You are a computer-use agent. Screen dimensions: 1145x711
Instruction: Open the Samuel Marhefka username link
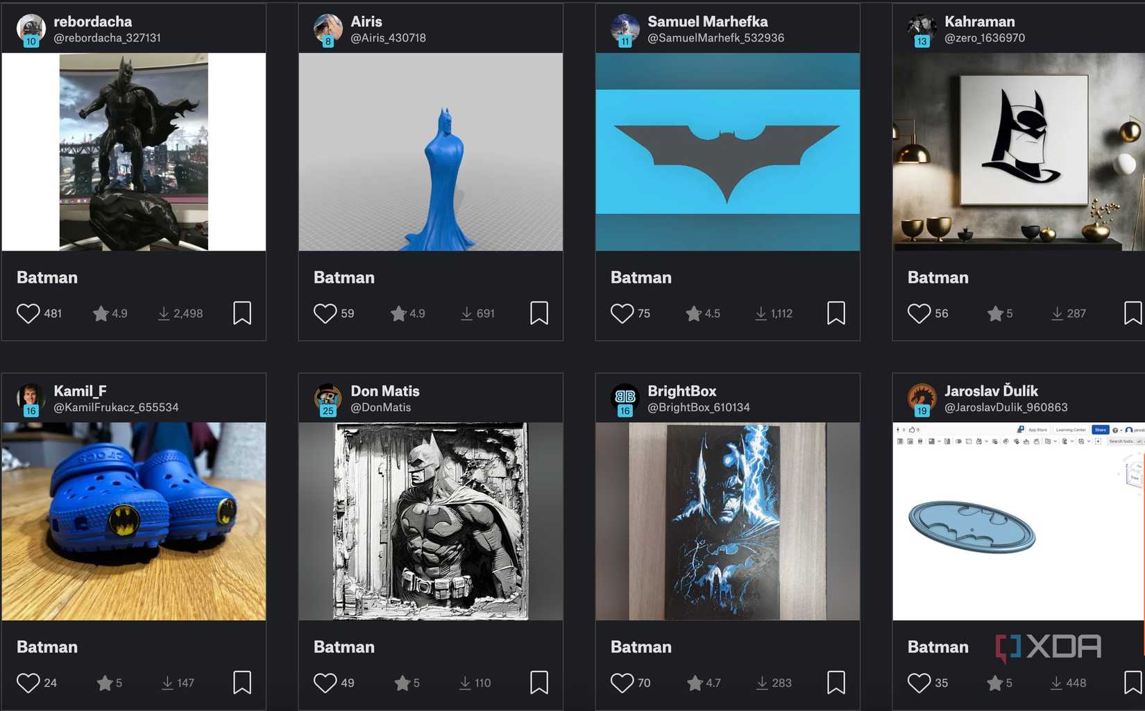click(x=708, y=22)
